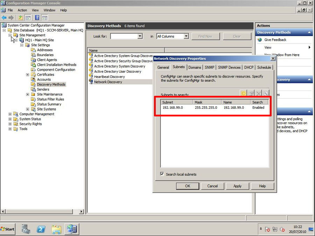The width and height of the screenshot is (315, 236).
Task: Select the Status Summary node
Action: [x=49, y=104]
